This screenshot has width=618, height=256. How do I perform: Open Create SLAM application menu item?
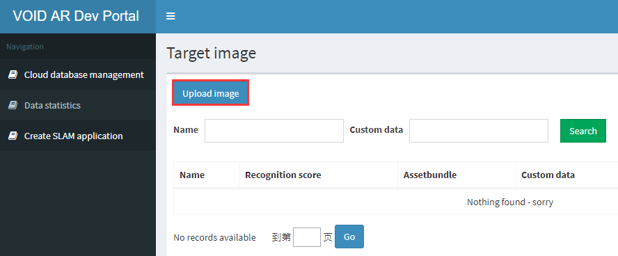(78, 136)
